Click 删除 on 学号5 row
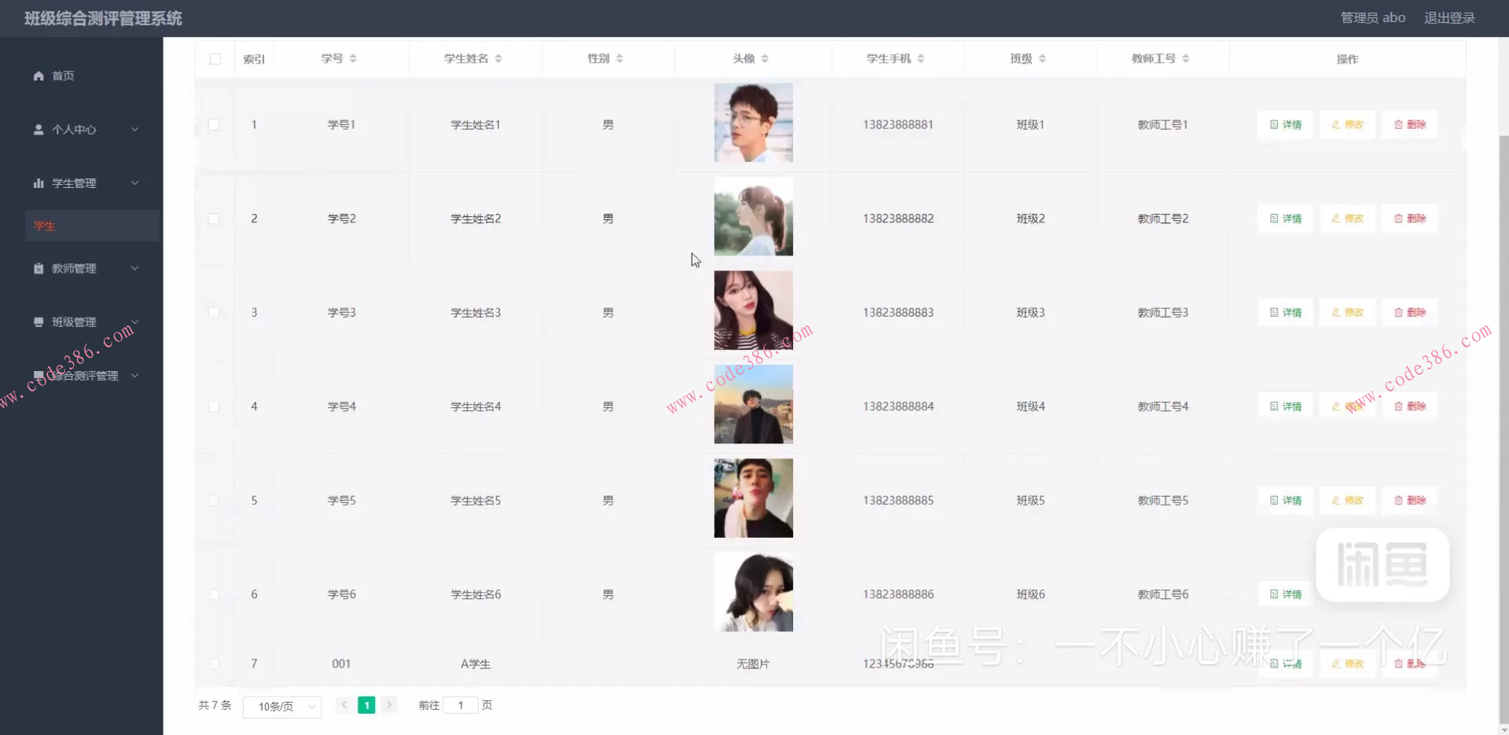The image size is (1509, 735). point(1409,500)
